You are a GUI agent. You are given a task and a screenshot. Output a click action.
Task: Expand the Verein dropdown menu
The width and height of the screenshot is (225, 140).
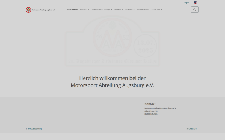[x=84, y=10]
